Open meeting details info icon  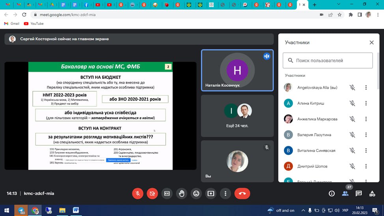(x=332, y=194)
